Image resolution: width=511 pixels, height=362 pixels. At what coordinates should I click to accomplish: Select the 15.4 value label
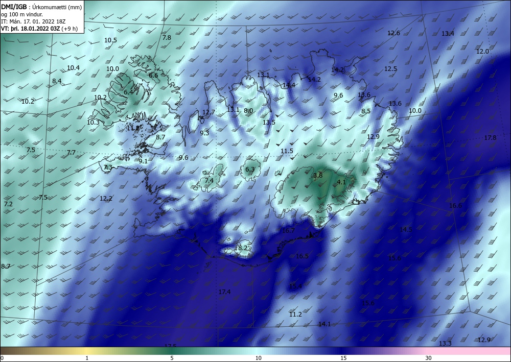point(295,286)
